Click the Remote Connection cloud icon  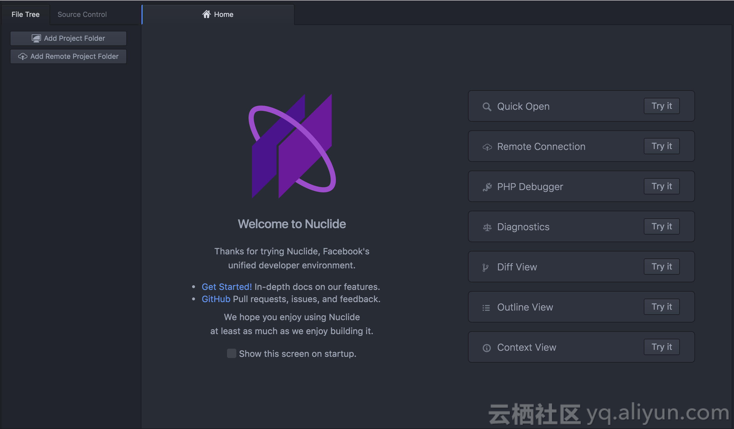tap(487, 147)
